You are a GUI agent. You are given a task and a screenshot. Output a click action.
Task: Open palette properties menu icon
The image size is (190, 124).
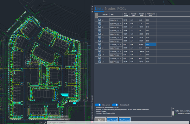click(92, 12)
